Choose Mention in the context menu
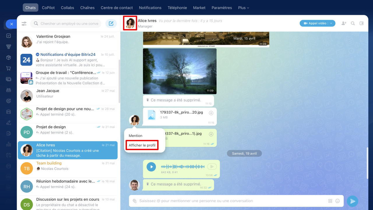This screenshot has width=373, height=210. pos(136,136)
